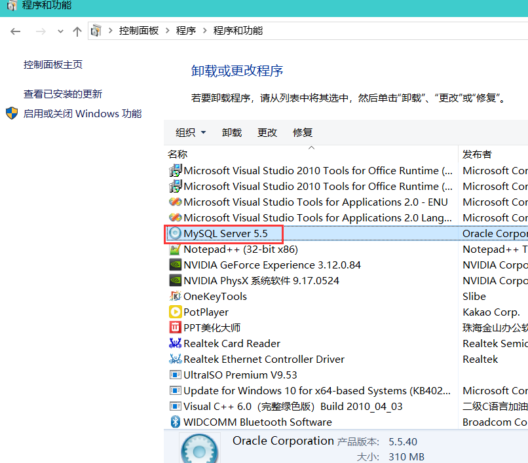
Task: Select the OneKeyTools entry
Action: pos(215,296)
